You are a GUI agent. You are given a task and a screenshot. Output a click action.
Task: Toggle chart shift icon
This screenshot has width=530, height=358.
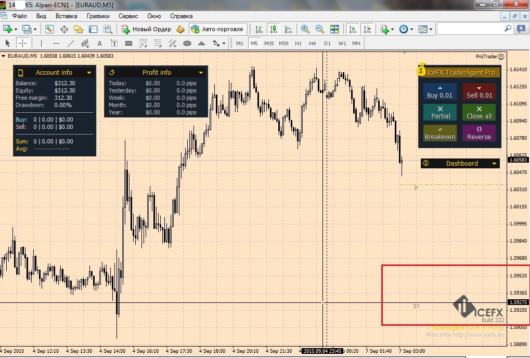pos(367,30)
